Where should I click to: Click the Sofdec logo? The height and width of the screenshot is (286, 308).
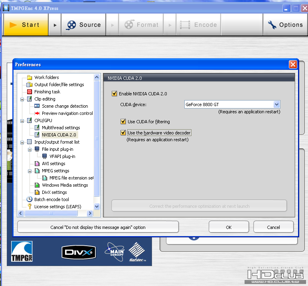coord(137,252)
